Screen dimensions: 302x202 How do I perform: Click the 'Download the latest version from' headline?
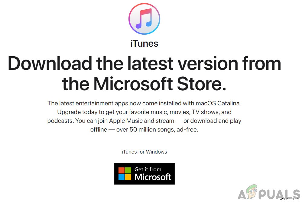click(144, 64)
